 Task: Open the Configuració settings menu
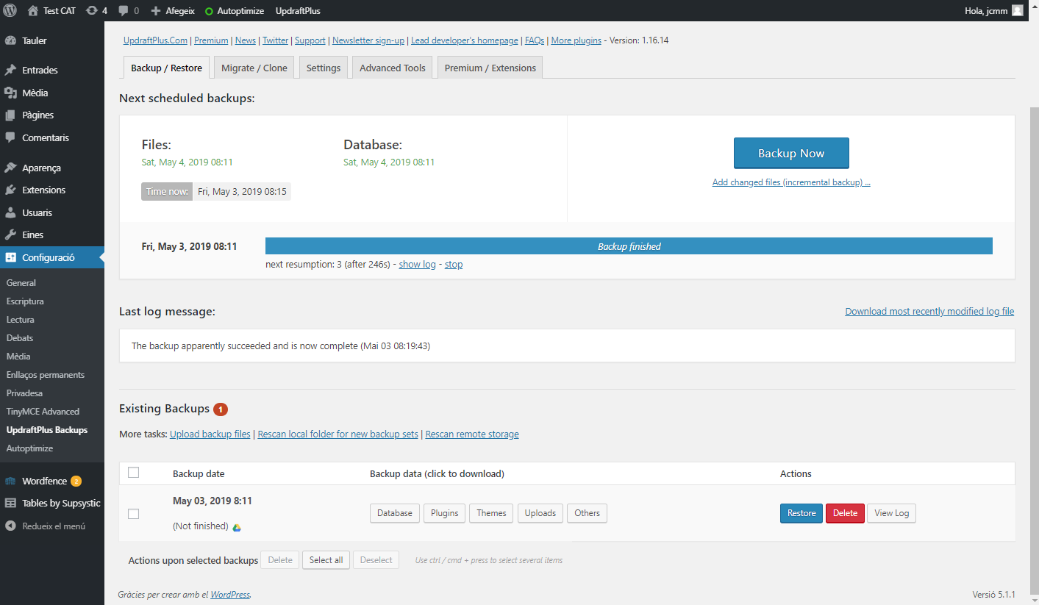pyautogui.click(x=52, y=257)
